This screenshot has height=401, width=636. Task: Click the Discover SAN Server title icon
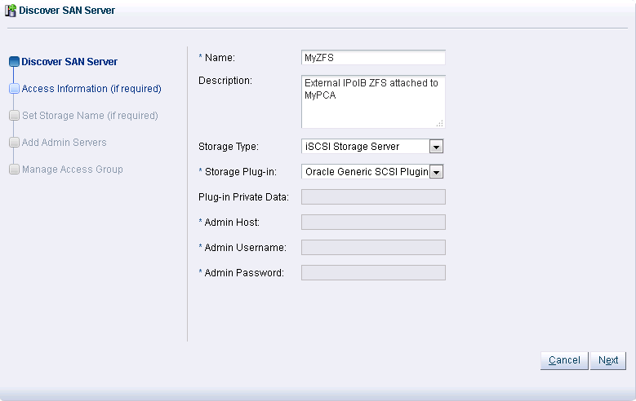[x=11, y=11]
